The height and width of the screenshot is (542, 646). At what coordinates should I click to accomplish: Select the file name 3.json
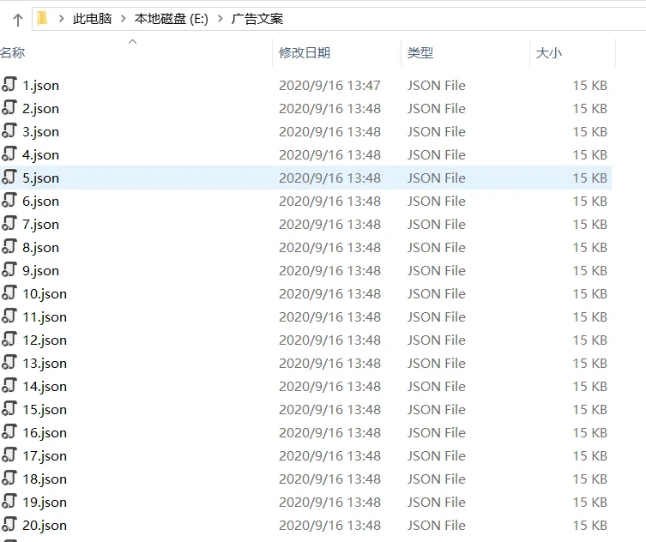pyautogui.click(x=41, y=132)
